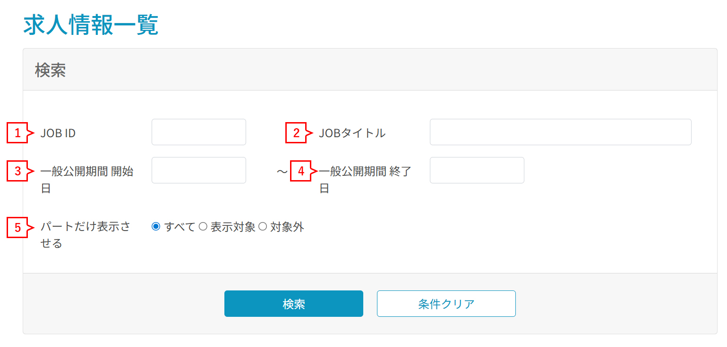Click the blue 検索 button
The image size is (727, 347).
pyautogui.click(x=294, y=304)
